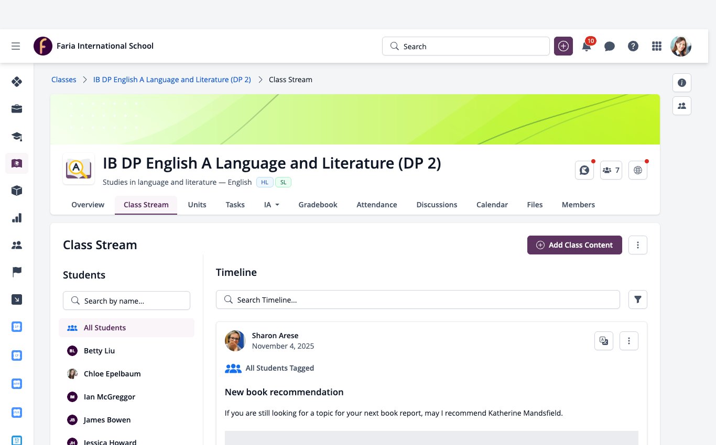
Task: Open three-dot menu on Sharon Arese's post
Action: 629,341
